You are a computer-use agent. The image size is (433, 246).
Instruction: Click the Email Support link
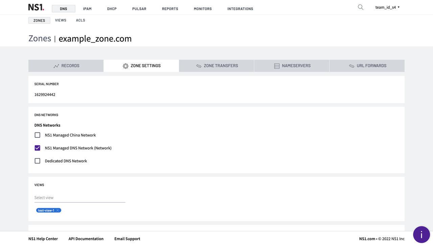click(127, 239)
